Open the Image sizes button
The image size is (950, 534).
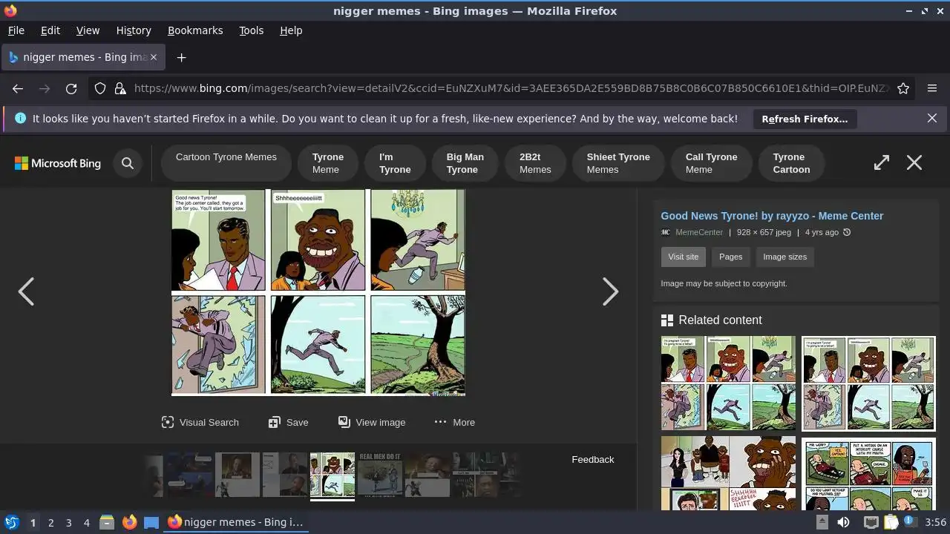(x=784, y=257)
